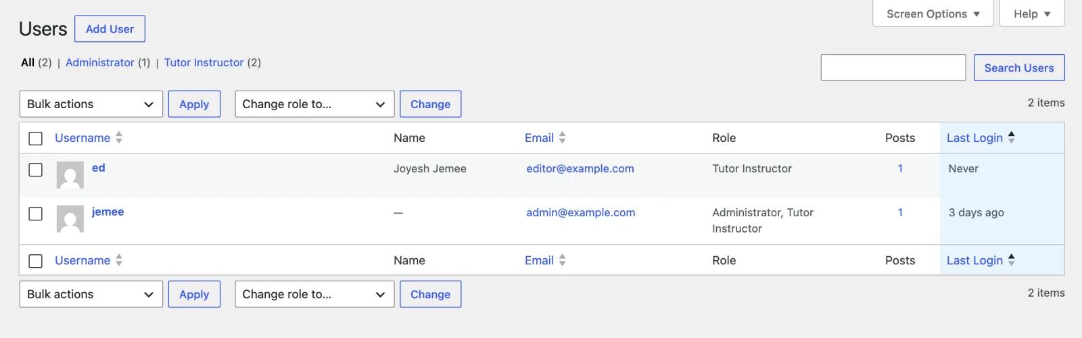
Task: Open the ed username link
Action: point(99,168)
